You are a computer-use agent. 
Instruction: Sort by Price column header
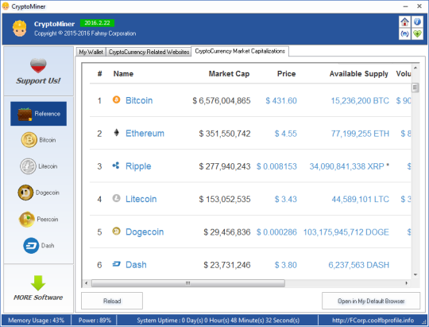287,74
